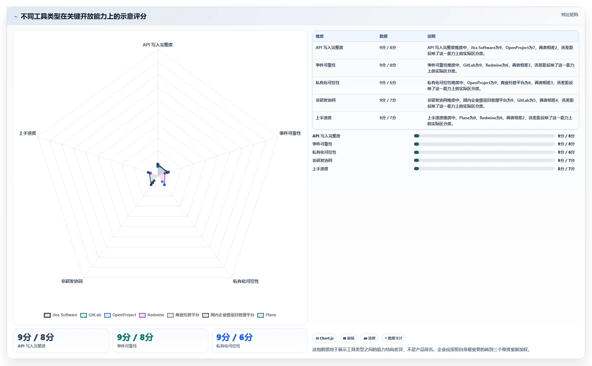Click the 进度 tag pill
592x366 pixels.
click(370, 338)
